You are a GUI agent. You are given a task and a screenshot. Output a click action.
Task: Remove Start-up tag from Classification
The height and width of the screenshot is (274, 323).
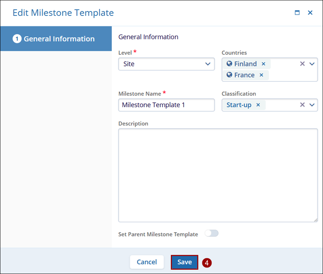point(258,105)
